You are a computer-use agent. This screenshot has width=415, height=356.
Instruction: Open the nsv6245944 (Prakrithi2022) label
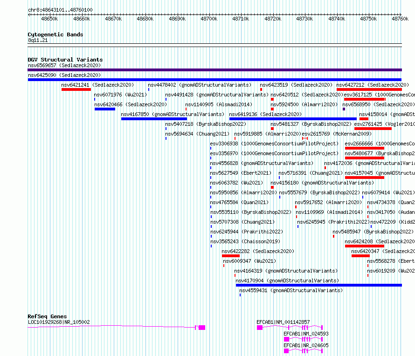tap(247, 232)
